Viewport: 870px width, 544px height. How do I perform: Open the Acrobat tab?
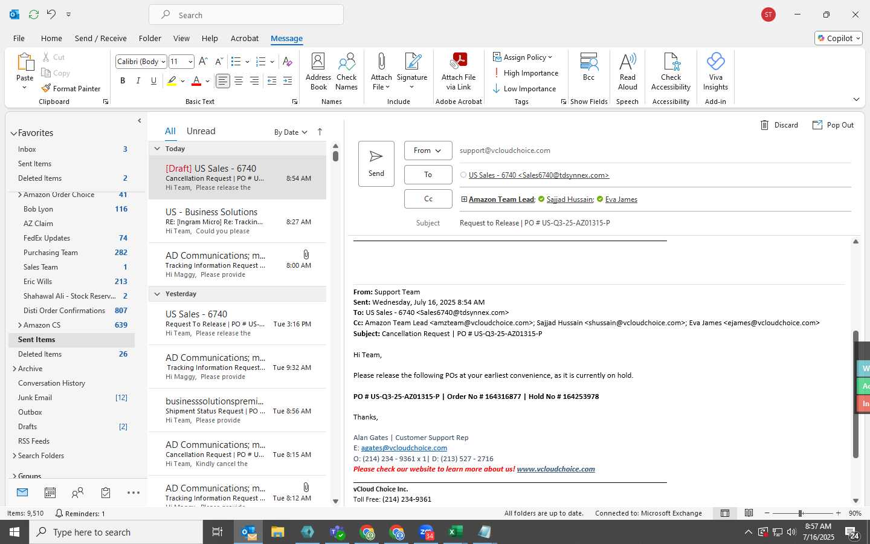[x=245, y=38]
